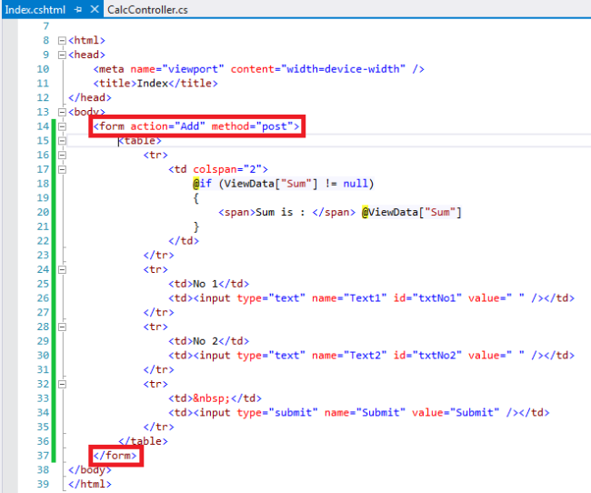Screen dimensions: 591x493
Task: Click the meta viewport tag line
Action: (x=258, y=69)
